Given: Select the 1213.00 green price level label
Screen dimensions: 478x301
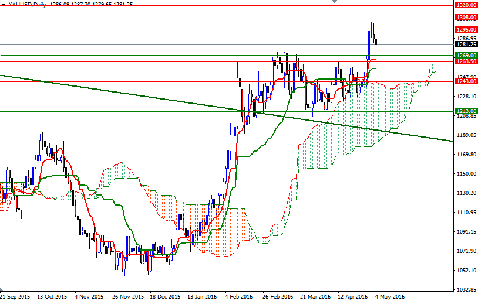Looking at the screenshot, I should (466, 111).
